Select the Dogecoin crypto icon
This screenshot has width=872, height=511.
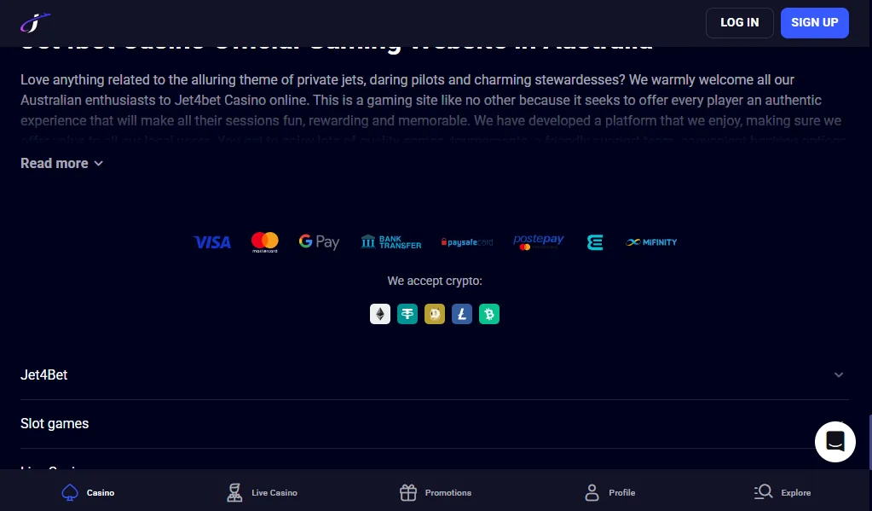(435, 314)
